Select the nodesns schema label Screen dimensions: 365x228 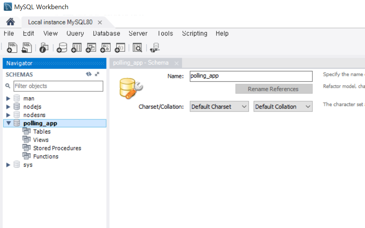(x=34, y=115)
